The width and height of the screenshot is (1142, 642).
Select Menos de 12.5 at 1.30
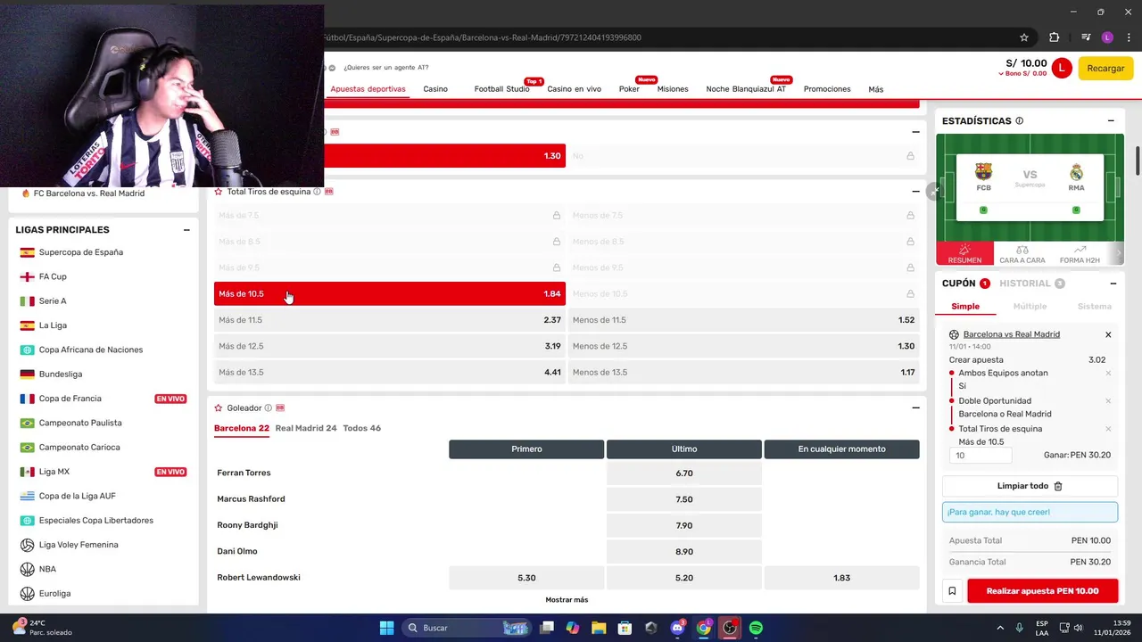743,346
